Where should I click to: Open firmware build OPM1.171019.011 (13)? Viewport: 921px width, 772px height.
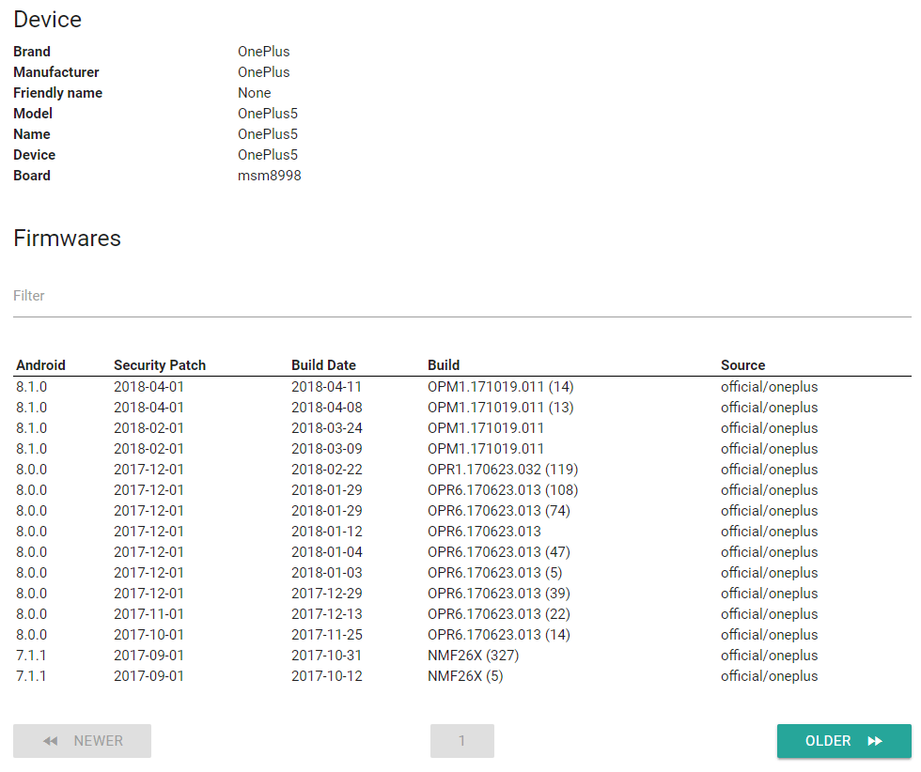500,408
